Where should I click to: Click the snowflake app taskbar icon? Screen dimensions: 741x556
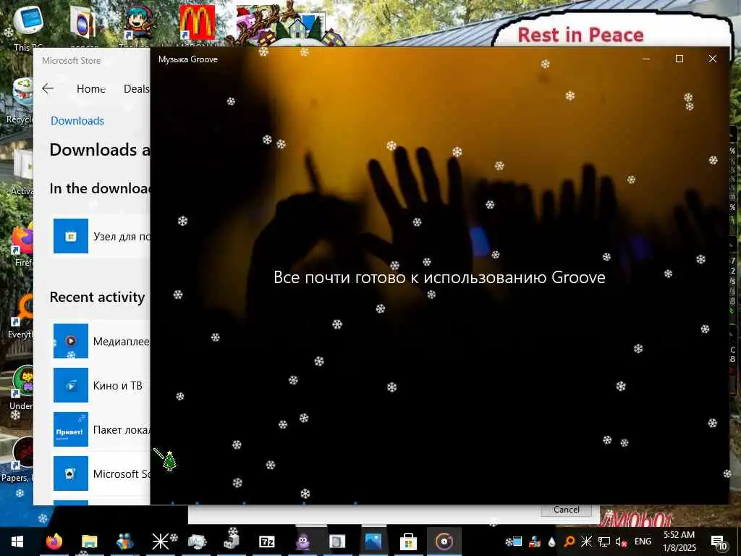pos(161,542)
